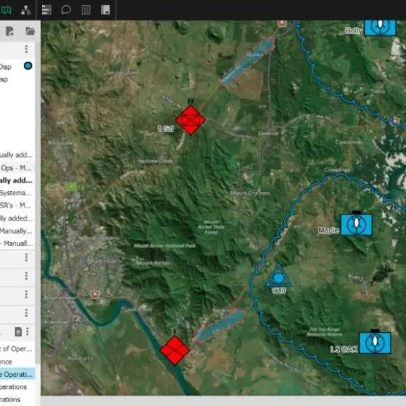Click the table grid icon in top toolbar
This screenshot has width=406, height=406.
(x=86, y=9)
